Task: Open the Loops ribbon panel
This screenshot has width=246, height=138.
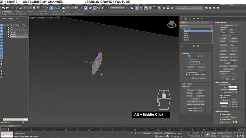Action: coord(53,14)
